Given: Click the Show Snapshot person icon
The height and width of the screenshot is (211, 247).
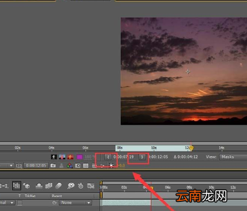Looking at the screenshot, I should pyautogui.click(x=61, y=166).
